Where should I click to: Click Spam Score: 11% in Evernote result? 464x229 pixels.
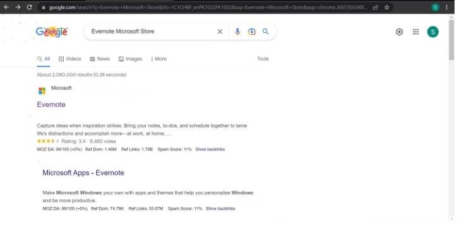[175, 150]
